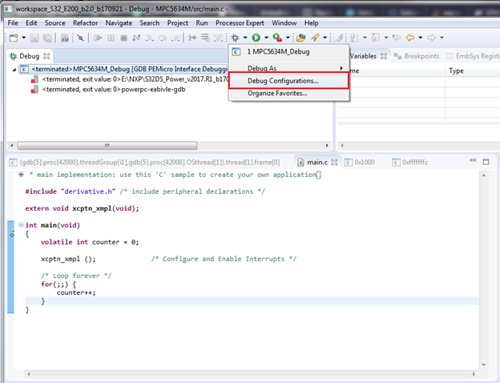Minimize the editor area
The image size is (500, 383).
[x=473, y=160]
